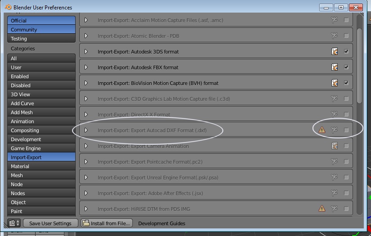The image size is (371, 236).
Task: Enable the Atomic Blender PDB addon
Action: 346,36
